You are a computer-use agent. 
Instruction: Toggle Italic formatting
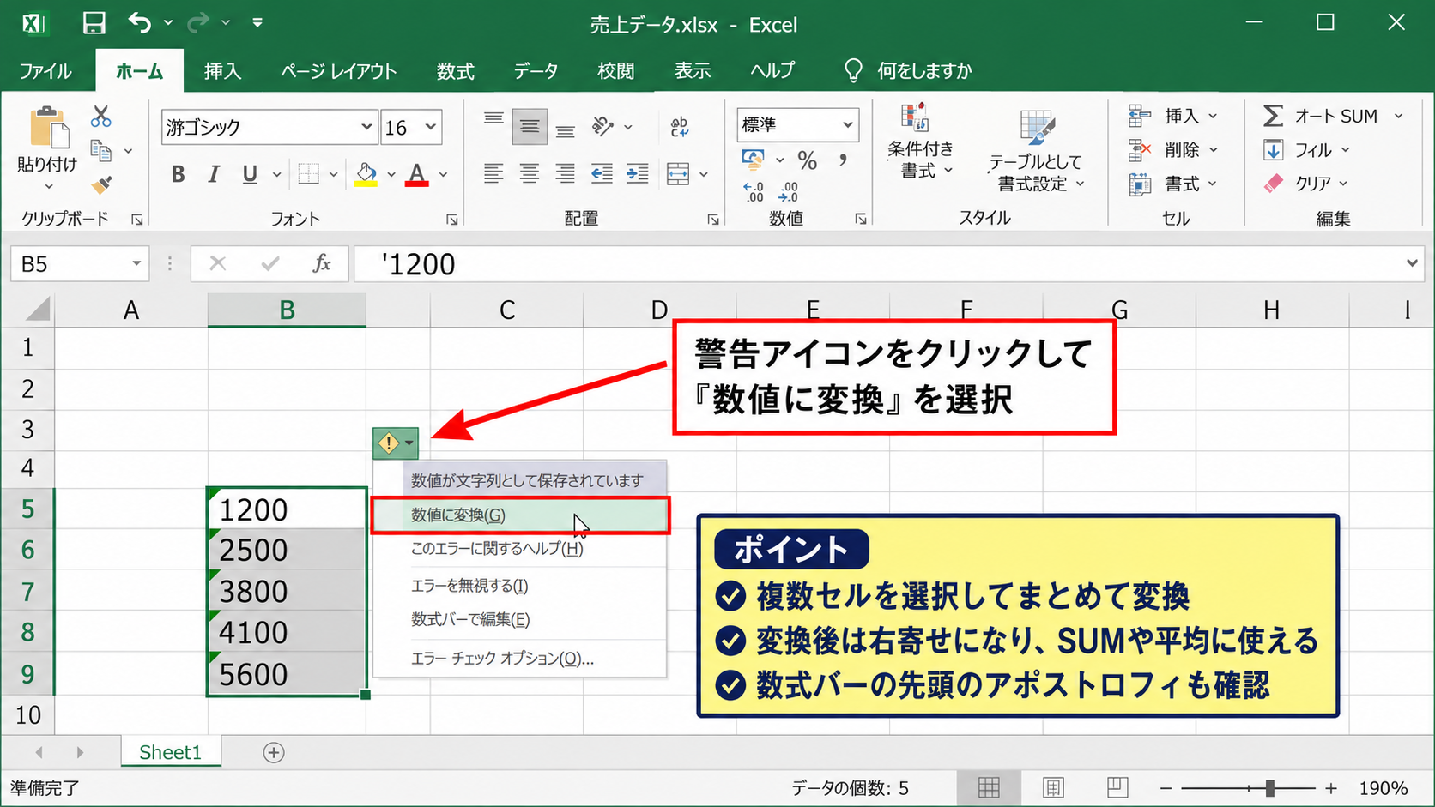coord(214,174)
